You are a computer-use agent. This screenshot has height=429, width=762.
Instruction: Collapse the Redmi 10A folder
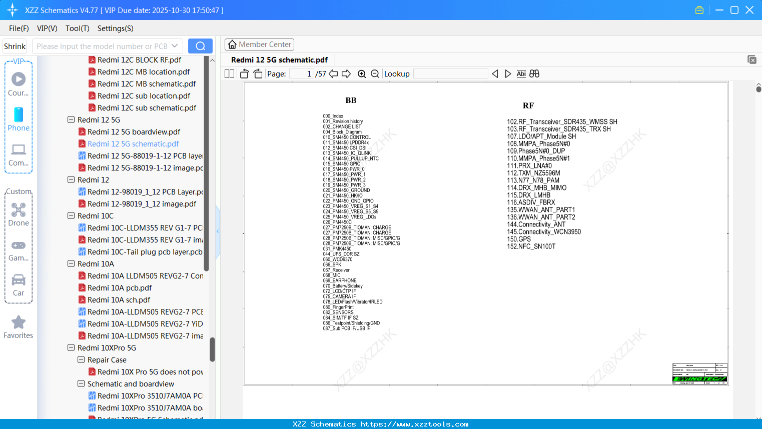(x=71, y=264)
